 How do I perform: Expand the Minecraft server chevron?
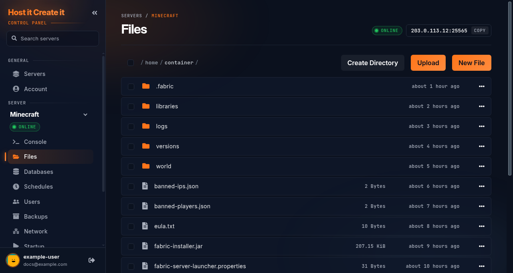point(85,115)
